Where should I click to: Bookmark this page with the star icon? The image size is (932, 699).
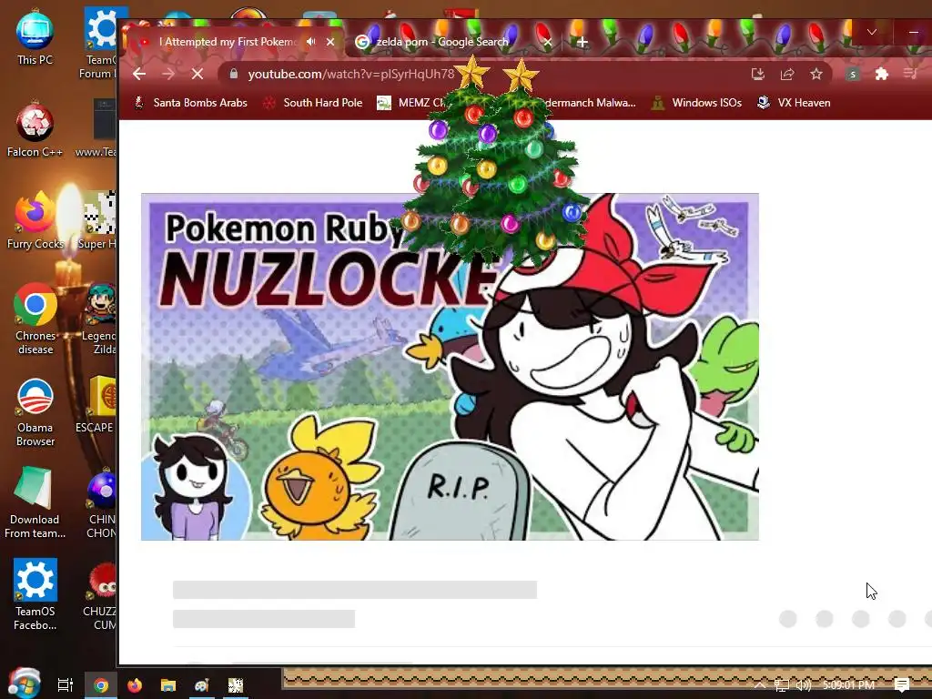(816, 74)
